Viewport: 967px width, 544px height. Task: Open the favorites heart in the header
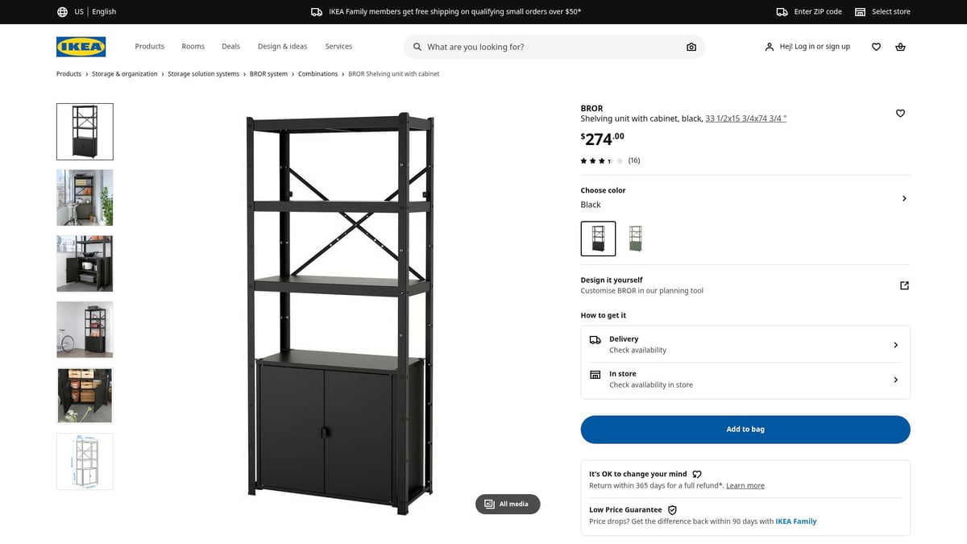pyautogui.click(x=876, y=46)
